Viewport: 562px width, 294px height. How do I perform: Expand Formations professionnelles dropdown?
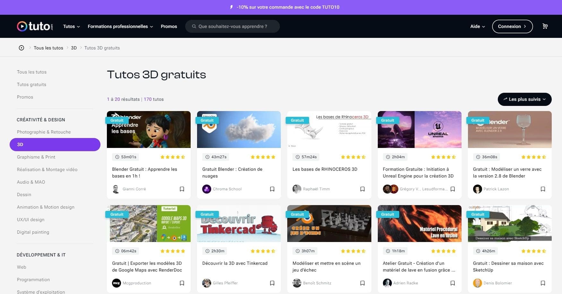tap(120, 26)
